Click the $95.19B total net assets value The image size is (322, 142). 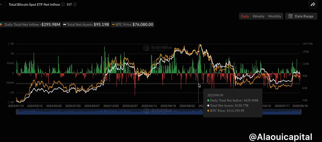pos(101,24)
